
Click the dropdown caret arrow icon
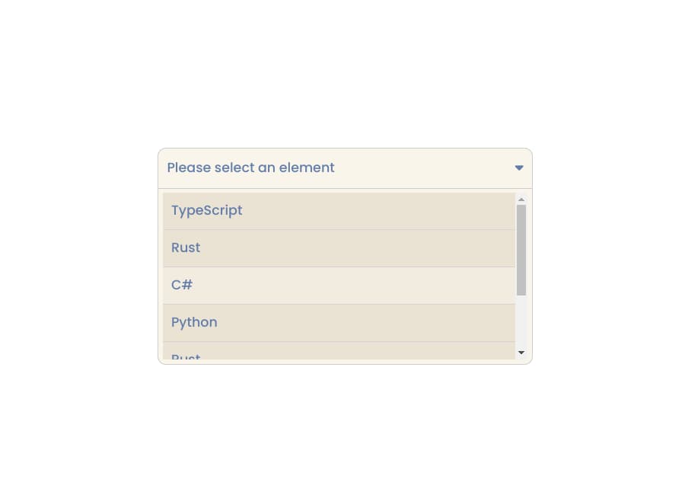pyautogui.click(x=519, y=168)
